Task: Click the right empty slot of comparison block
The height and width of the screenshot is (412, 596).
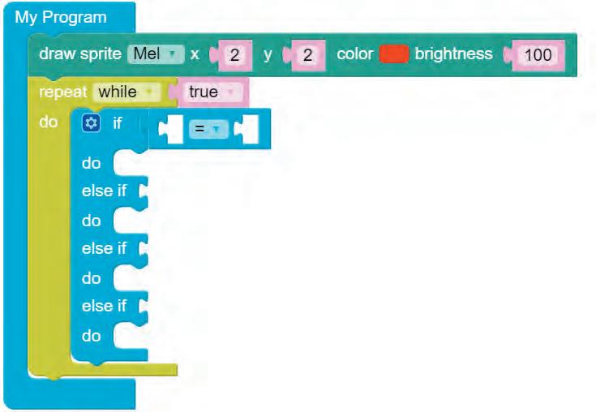Action: [248, 129]
